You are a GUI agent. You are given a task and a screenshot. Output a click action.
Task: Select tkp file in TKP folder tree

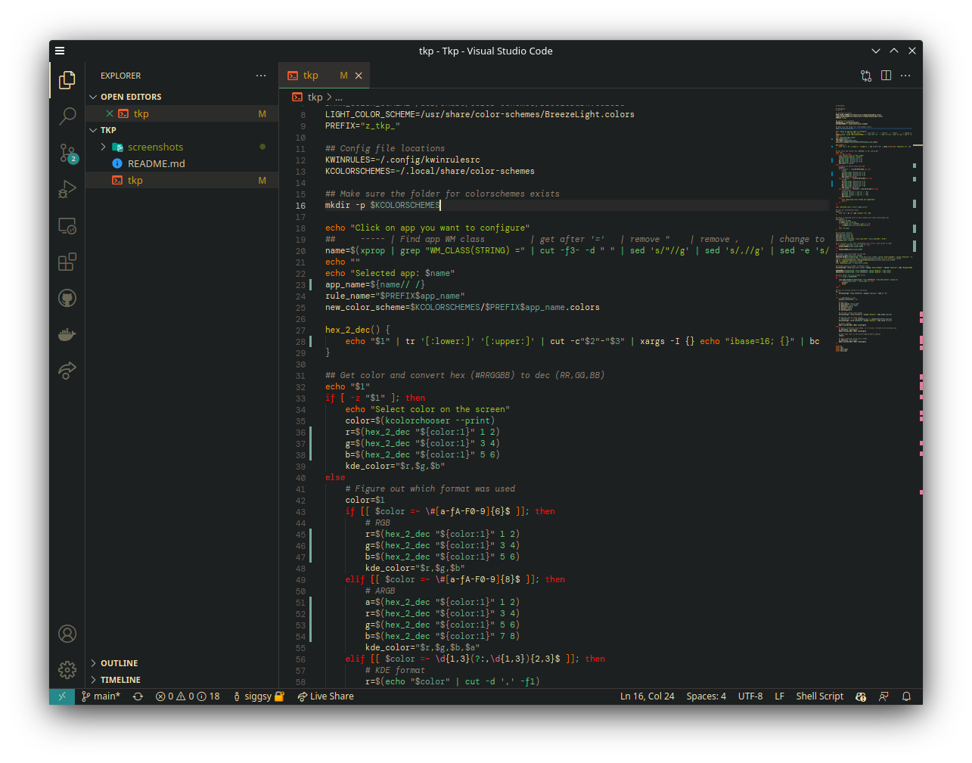182,180
